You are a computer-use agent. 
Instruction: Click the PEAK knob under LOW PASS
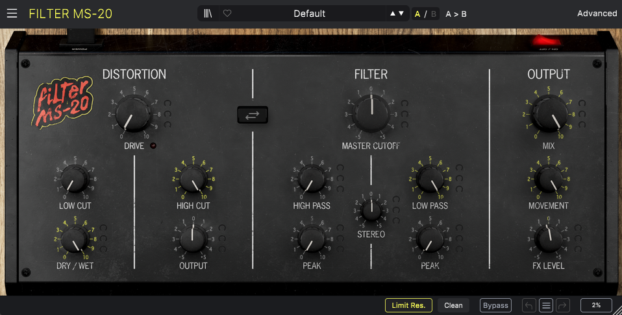click(430, 239)
